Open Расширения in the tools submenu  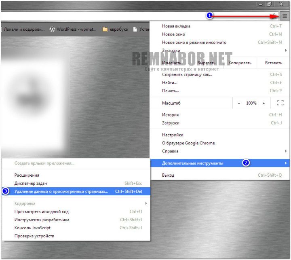(27, 175)
